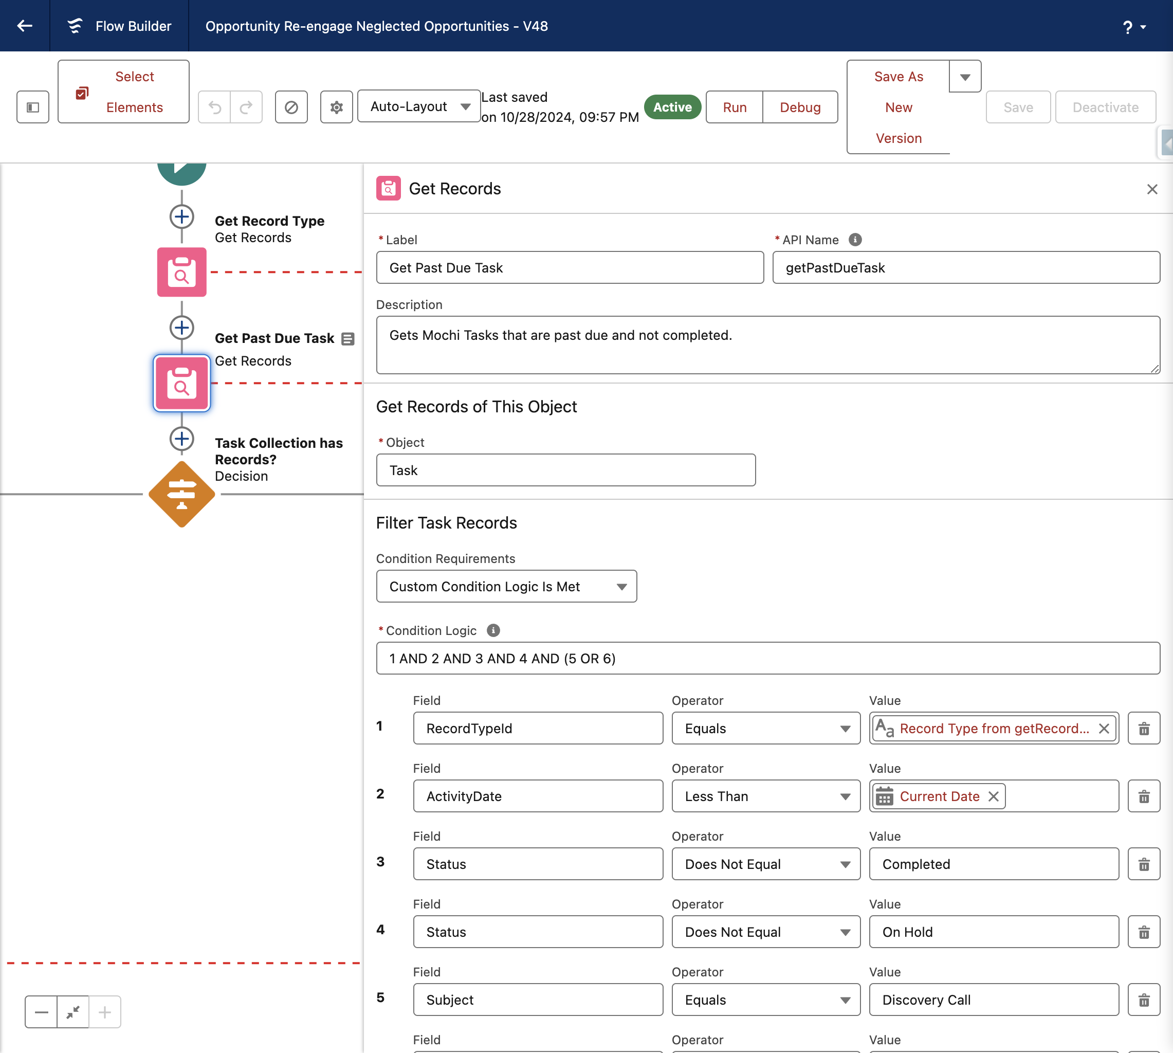The height and width of the screenshot is (1053, 1173).
Task: Zoom out on the canvas
Action: pyautogui.click(x=41, y=1012)
